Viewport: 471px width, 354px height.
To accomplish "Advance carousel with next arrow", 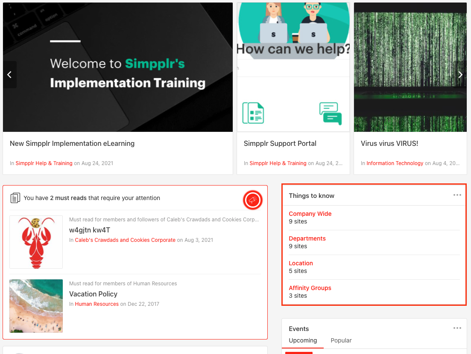I will (460, 75).
